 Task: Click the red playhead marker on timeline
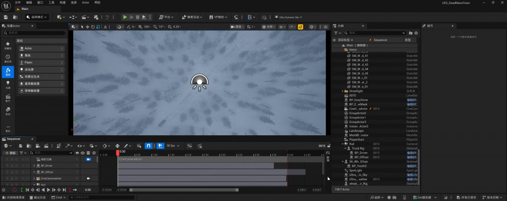coord(117,152)
